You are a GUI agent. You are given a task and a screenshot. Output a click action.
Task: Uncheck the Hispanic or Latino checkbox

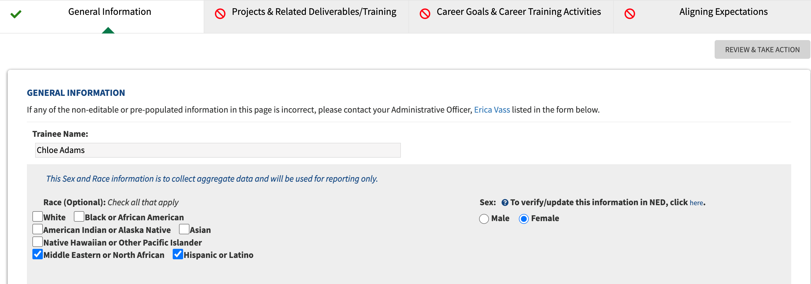[x=178, y=254]
